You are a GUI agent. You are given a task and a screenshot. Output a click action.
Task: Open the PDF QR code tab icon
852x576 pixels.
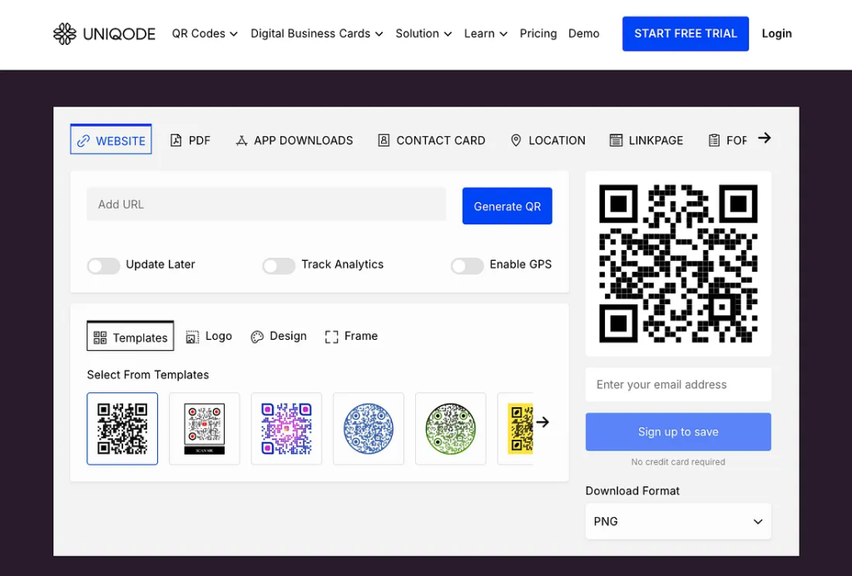pyautogui.click(x=176, y=140)
